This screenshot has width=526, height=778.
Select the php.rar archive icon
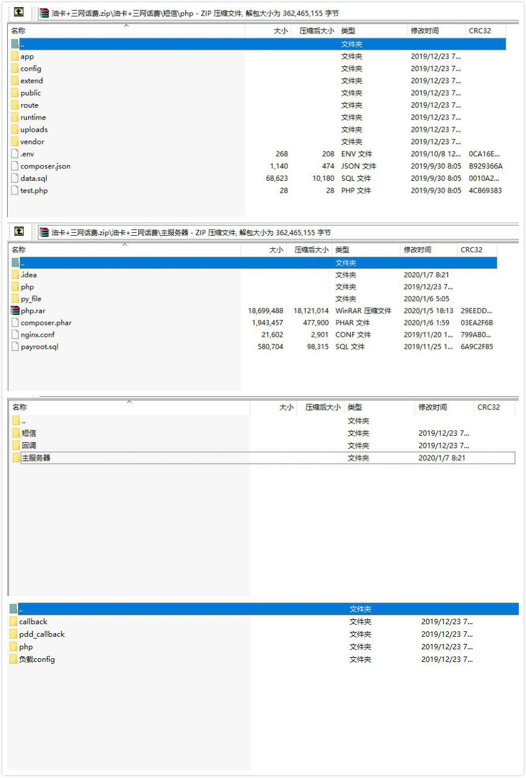[x=16, y=311]
